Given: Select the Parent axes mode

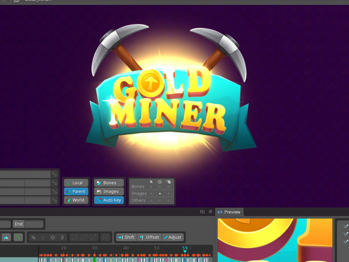Looking at the screenshot, I should pyautogui.click(x=76, y=191).
